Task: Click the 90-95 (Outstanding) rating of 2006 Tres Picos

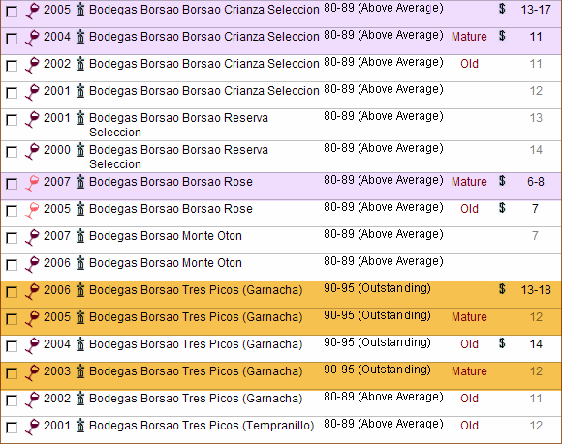Action: pyautogui.click(x=377, y=288)
